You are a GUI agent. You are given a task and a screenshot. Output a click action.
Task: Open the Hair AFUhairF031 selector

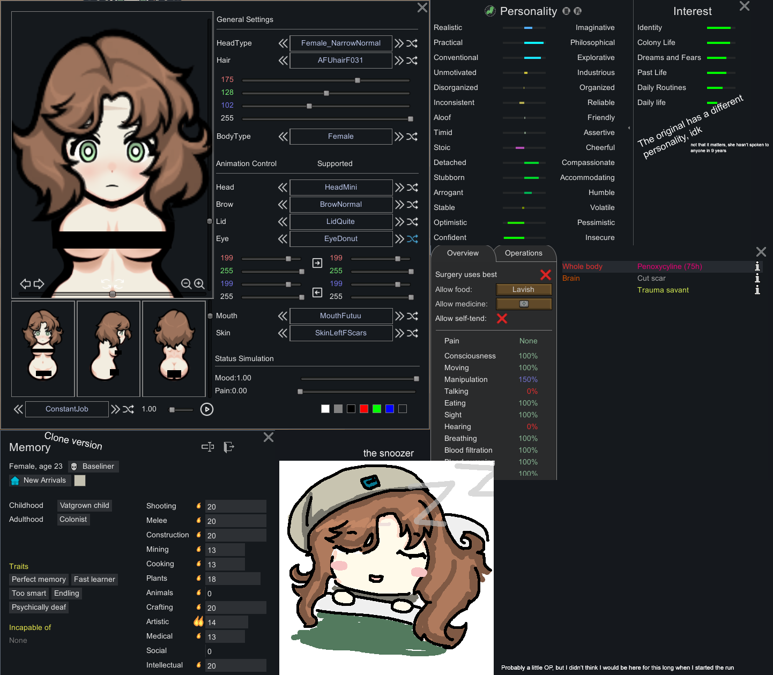[x=341, y=61]
